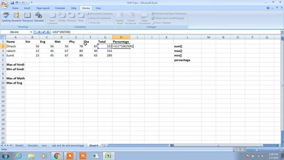Click the Save icon in Quick Access
Viewport: 284px width, 160px height.
[12, 3]
